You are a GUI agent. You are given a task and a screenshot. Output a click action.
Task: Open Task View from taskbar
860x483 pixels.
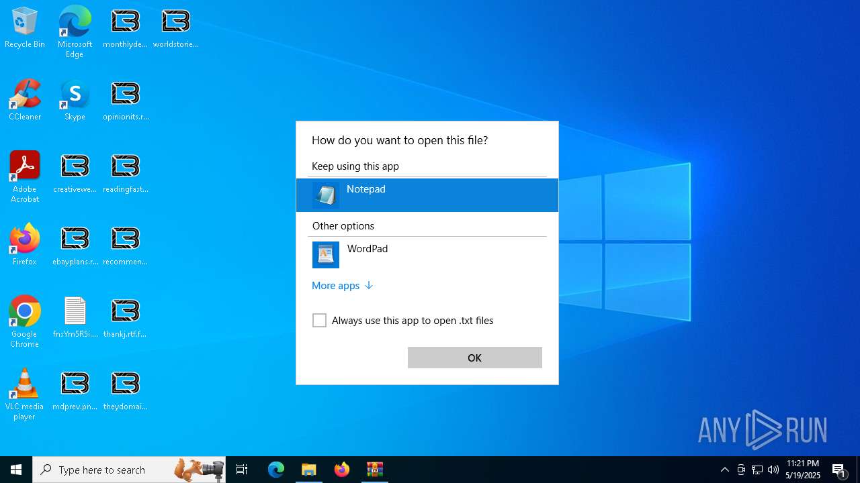(242, 470)
